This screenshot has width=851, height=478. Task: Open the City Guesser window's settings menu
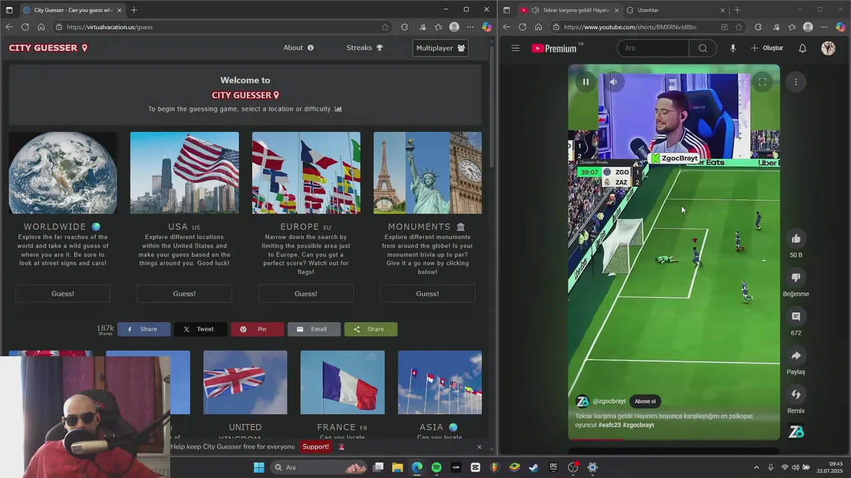pos(471,27)
